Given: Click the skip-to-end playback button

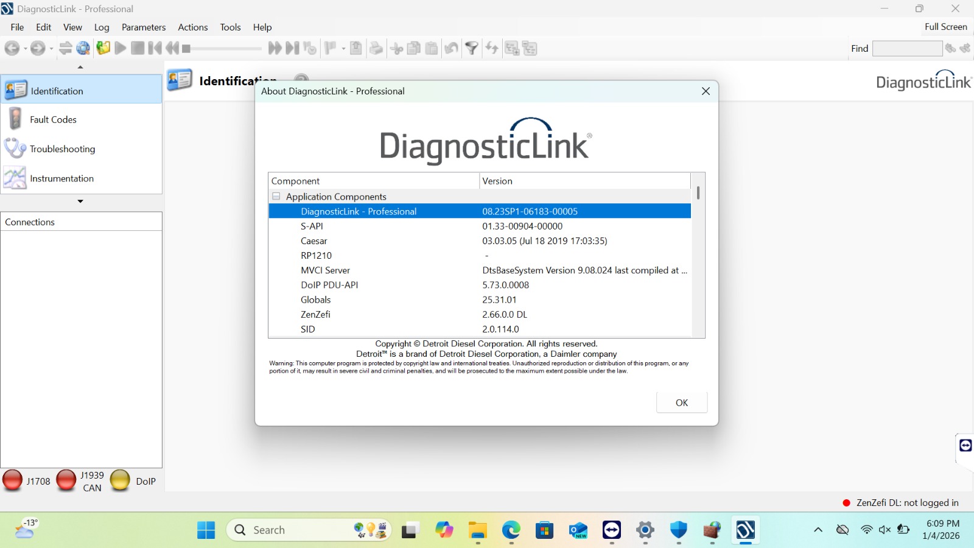Looking at the screenshot, I should pyautogui.click(x=292, y=48).
